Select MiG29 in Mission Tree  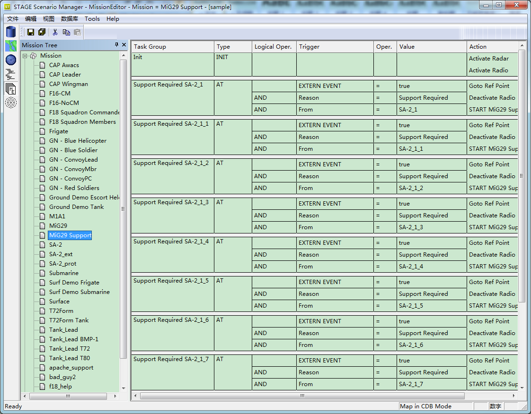tap(58, 225)
